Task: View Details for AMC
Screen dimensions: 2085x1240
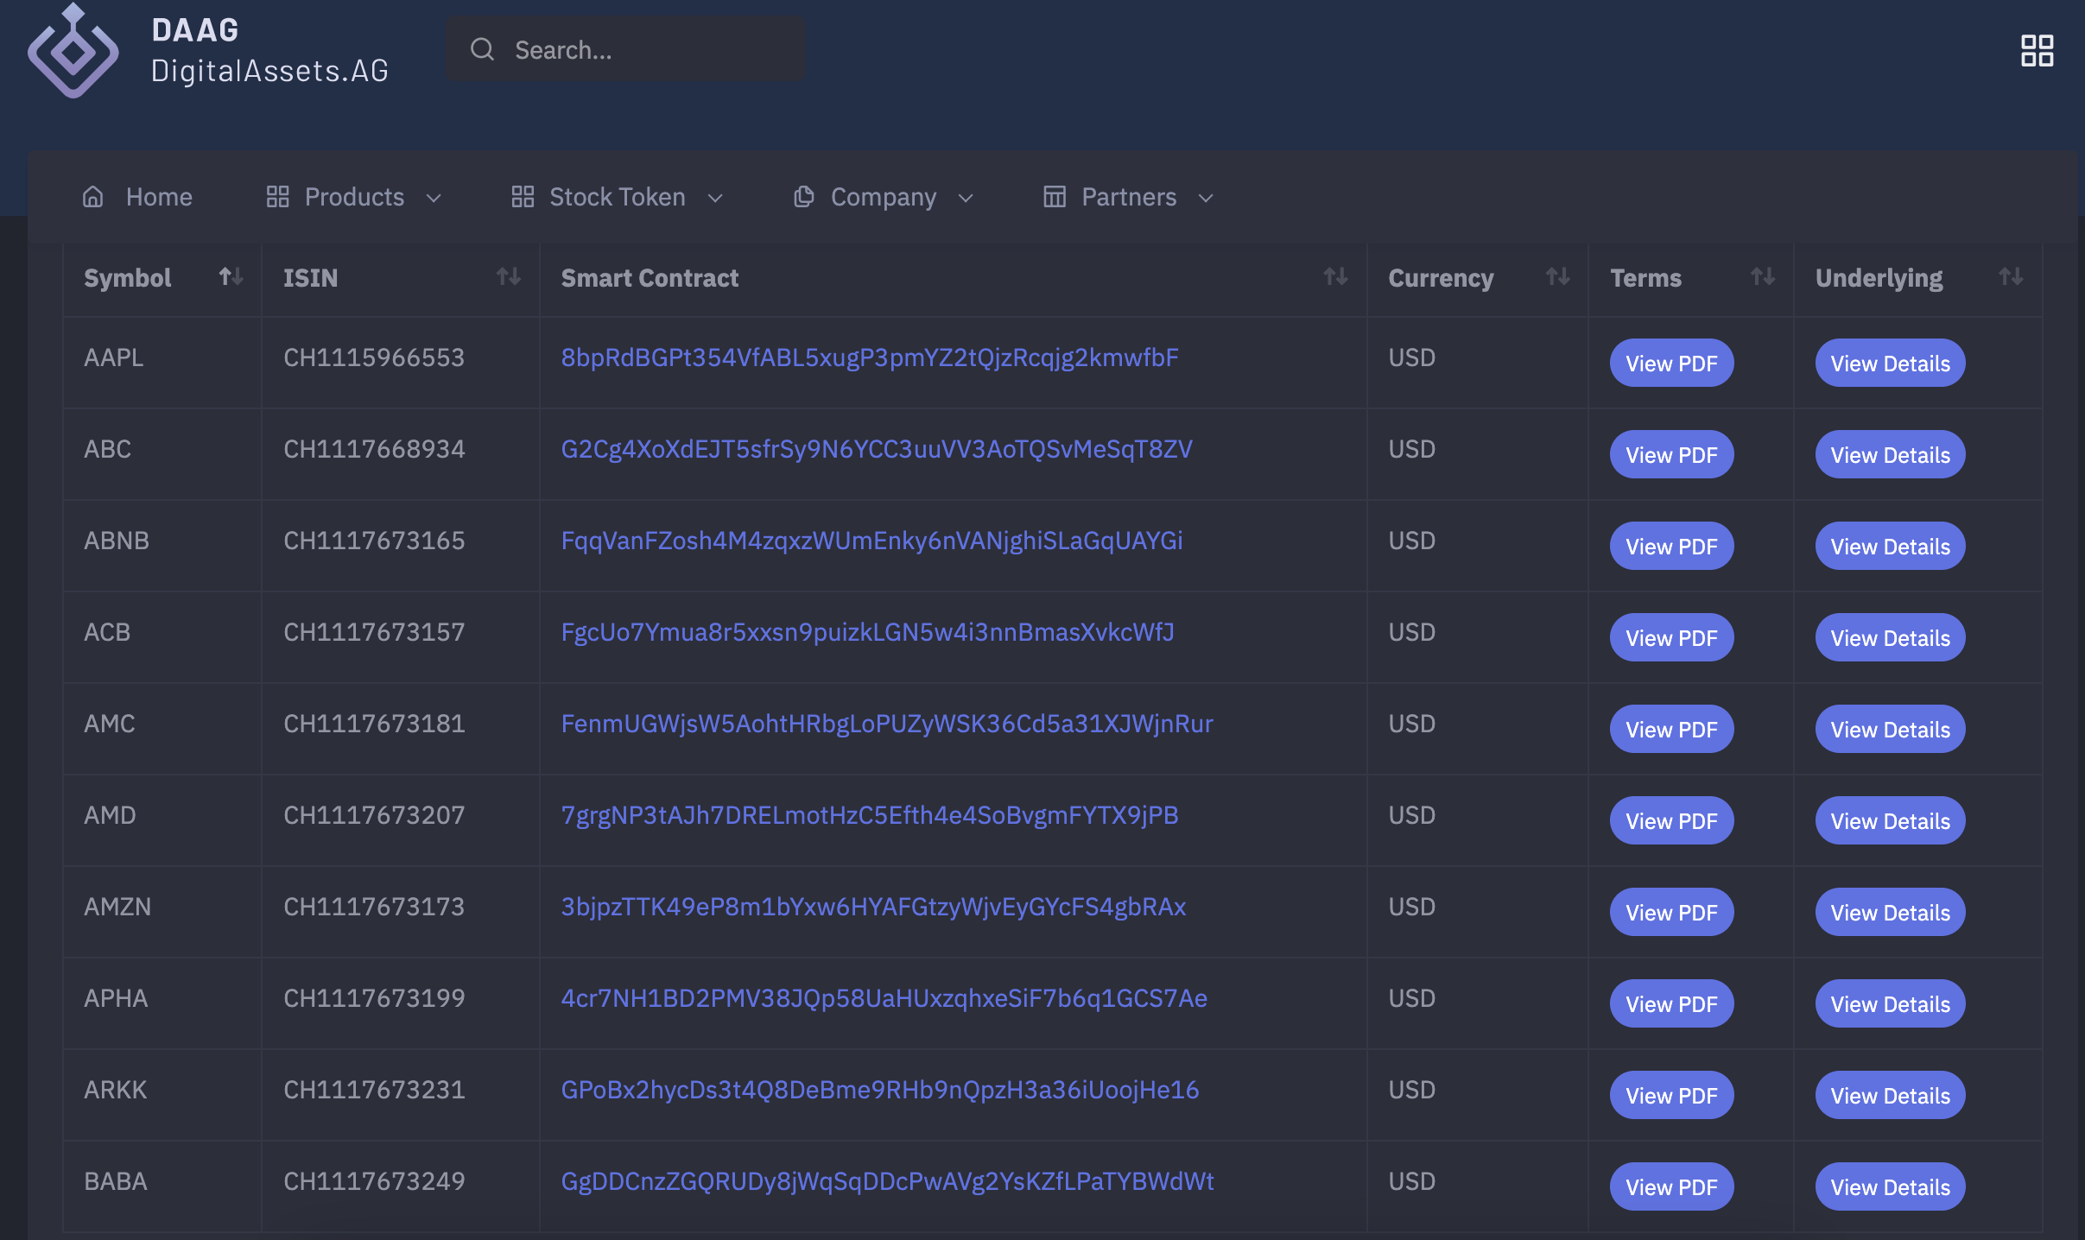Action: (x=1890, y=729)
